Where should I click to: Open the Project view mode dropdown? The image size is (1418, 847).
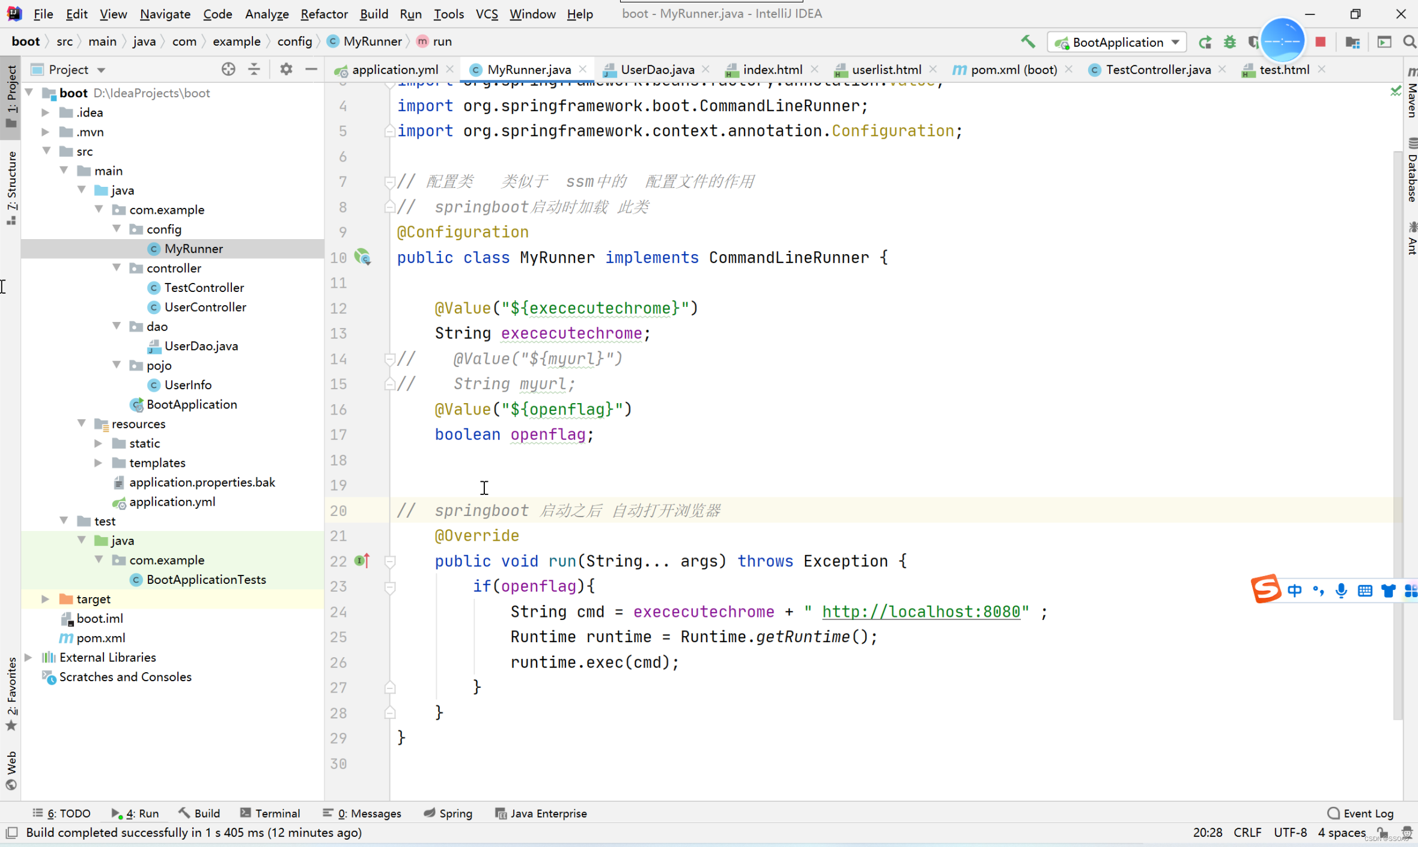(x=102, y=70)
